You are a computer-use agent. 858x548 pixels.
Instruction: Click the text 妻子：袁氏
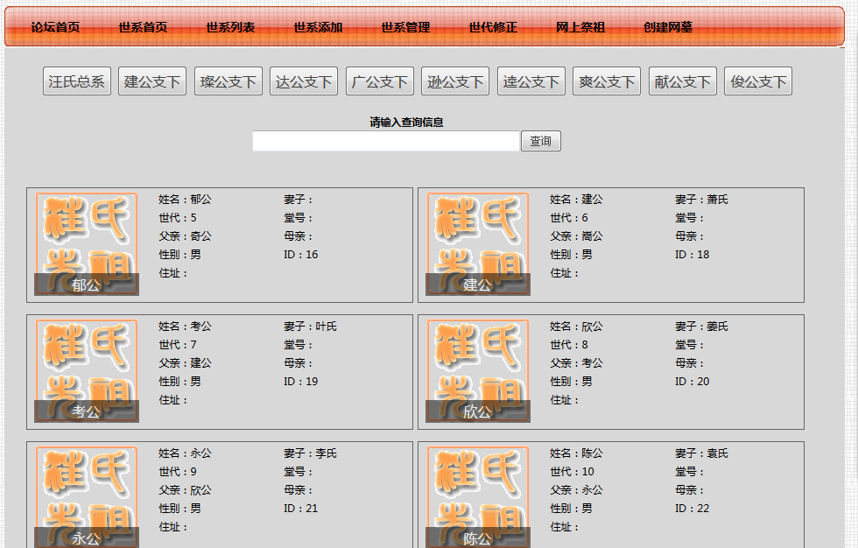[701, 453]
